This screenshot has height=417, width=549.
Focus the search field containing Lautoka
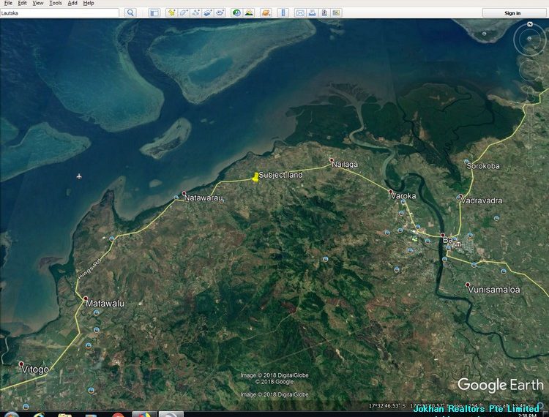coord(60,13)
